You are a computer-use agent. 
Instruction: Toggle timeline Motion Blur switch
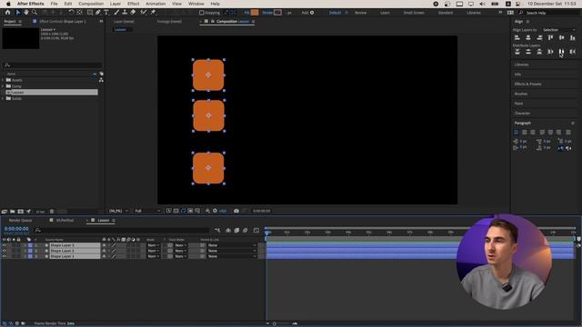click(x=246, y=230)
